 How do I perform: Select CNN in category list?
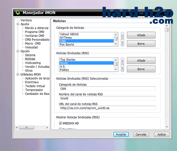pyautogui.click(x=87, y=41)
